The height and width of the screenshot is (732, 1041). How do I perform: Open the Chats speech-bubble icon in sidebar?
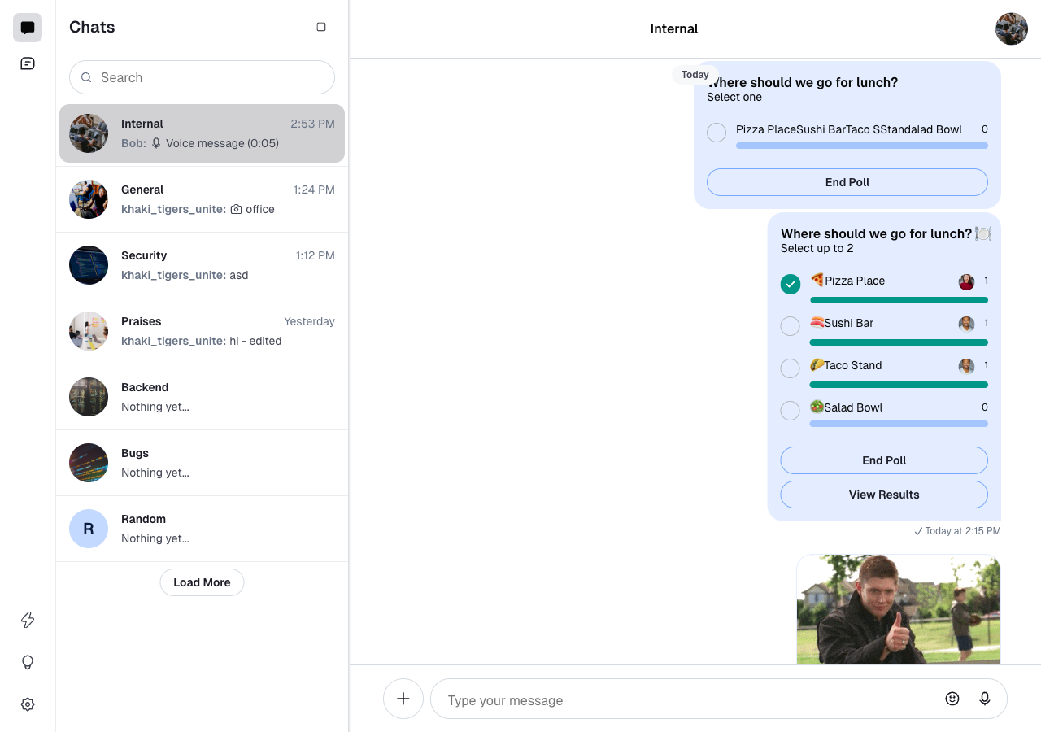pos(27,27)
